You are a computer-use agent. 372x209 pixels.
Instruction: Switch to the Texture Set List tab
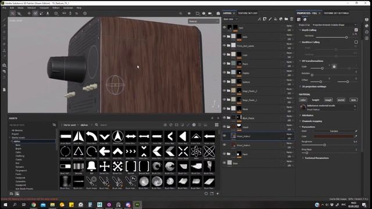point(248,13)
